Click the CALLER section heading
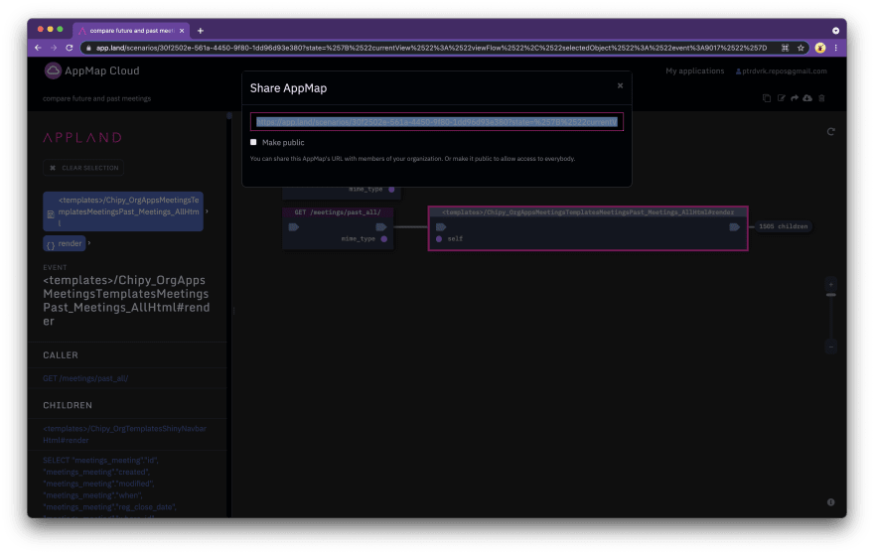 tap(61, 355)
